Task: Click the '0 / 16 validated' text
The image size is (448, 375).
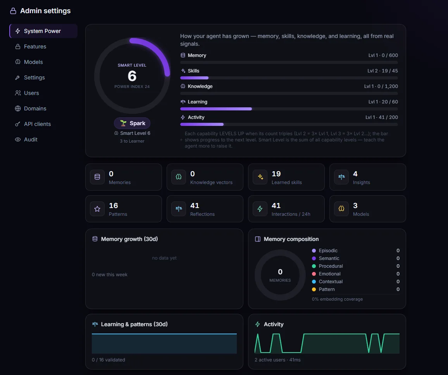Action: click(108, 360)
